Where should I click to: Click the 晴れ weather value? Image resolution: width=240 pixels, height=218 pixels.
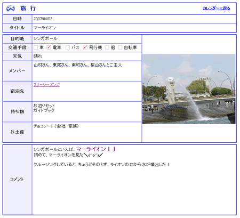(x=37, y=56)
